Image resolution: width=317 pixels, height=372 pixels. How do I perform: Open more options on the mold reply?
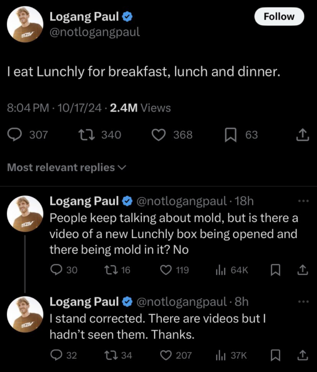[303, 201]
